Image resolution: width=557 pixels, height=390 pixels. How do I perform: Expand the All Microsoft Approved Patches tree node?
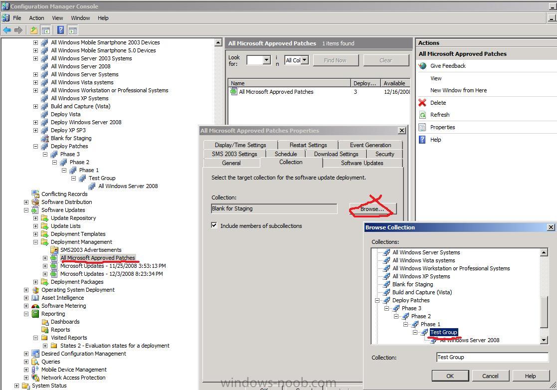45,258
